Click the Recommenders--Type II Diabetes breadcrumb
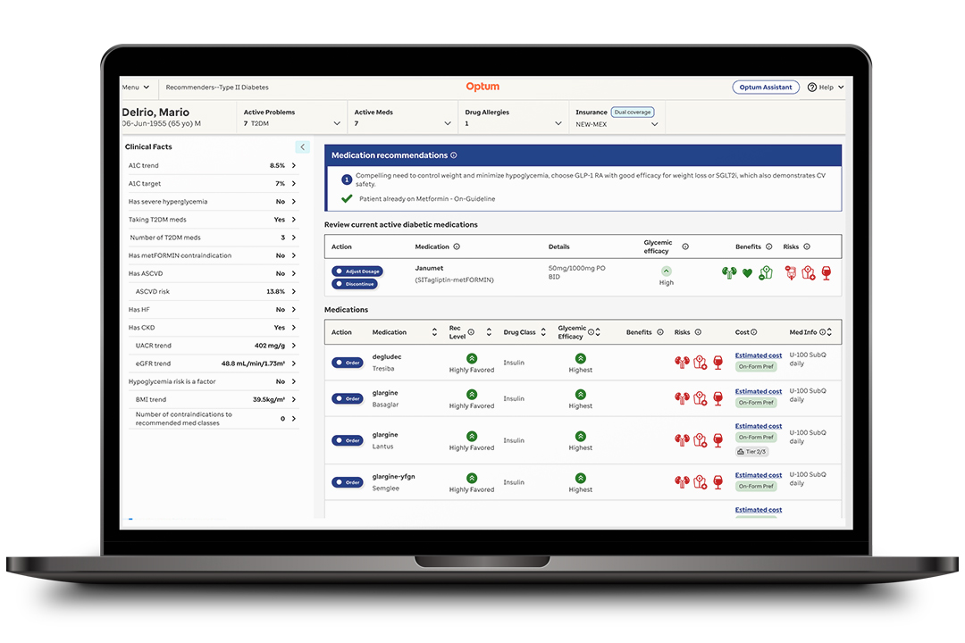Screen dimensions: 965x643 217,88
